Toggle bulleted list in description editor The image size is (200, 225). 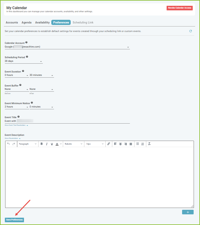pyautogui.click(x=137, y=144)
